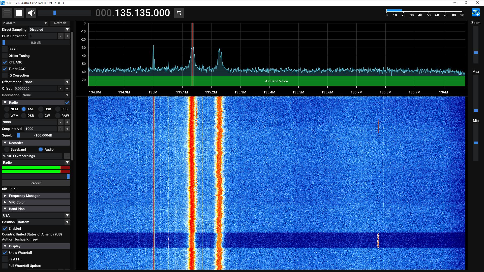Increase bandwidth 9000 with plus button
This screenshot has height=272, width=484.
click(x=67, y=122)
